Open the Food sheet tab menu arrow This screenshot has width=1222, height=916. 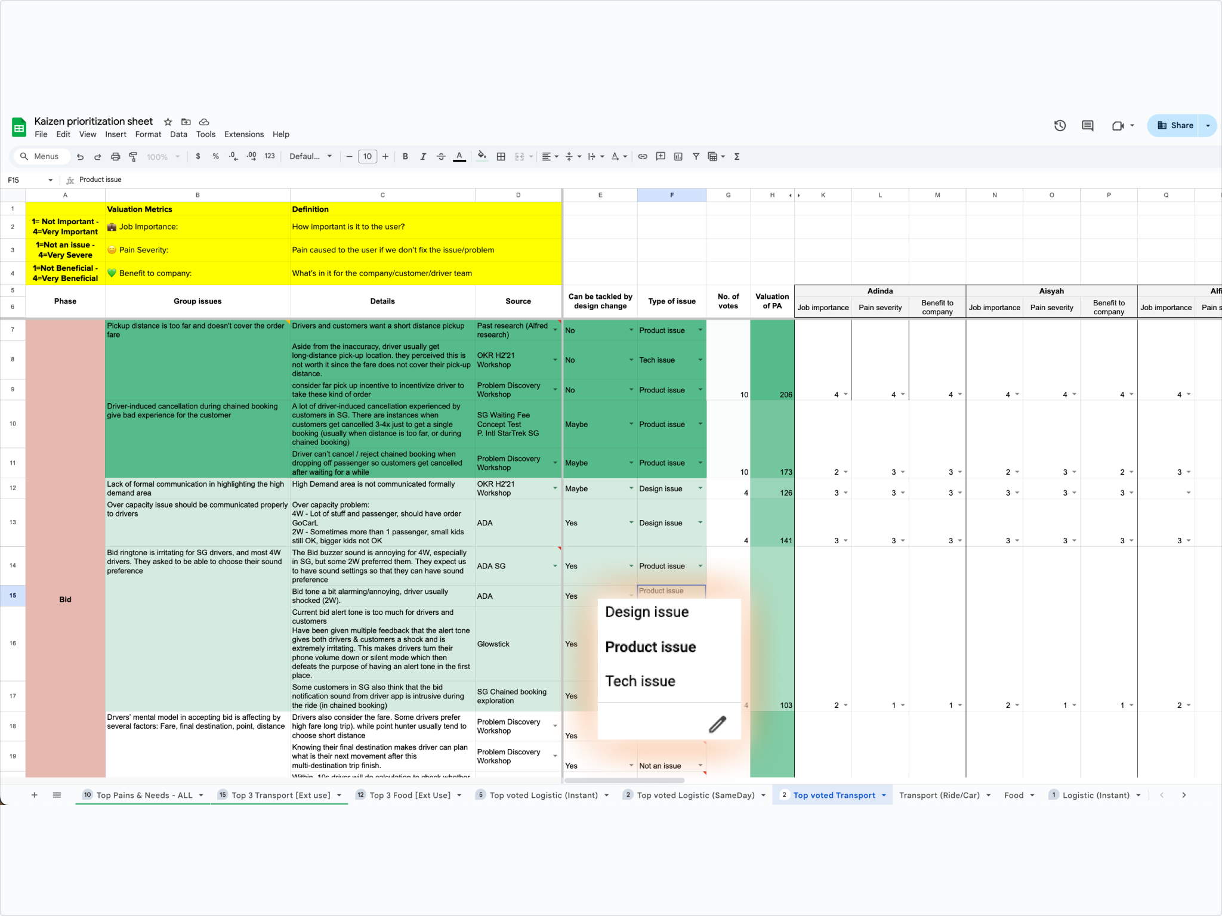coord(1031,795)
